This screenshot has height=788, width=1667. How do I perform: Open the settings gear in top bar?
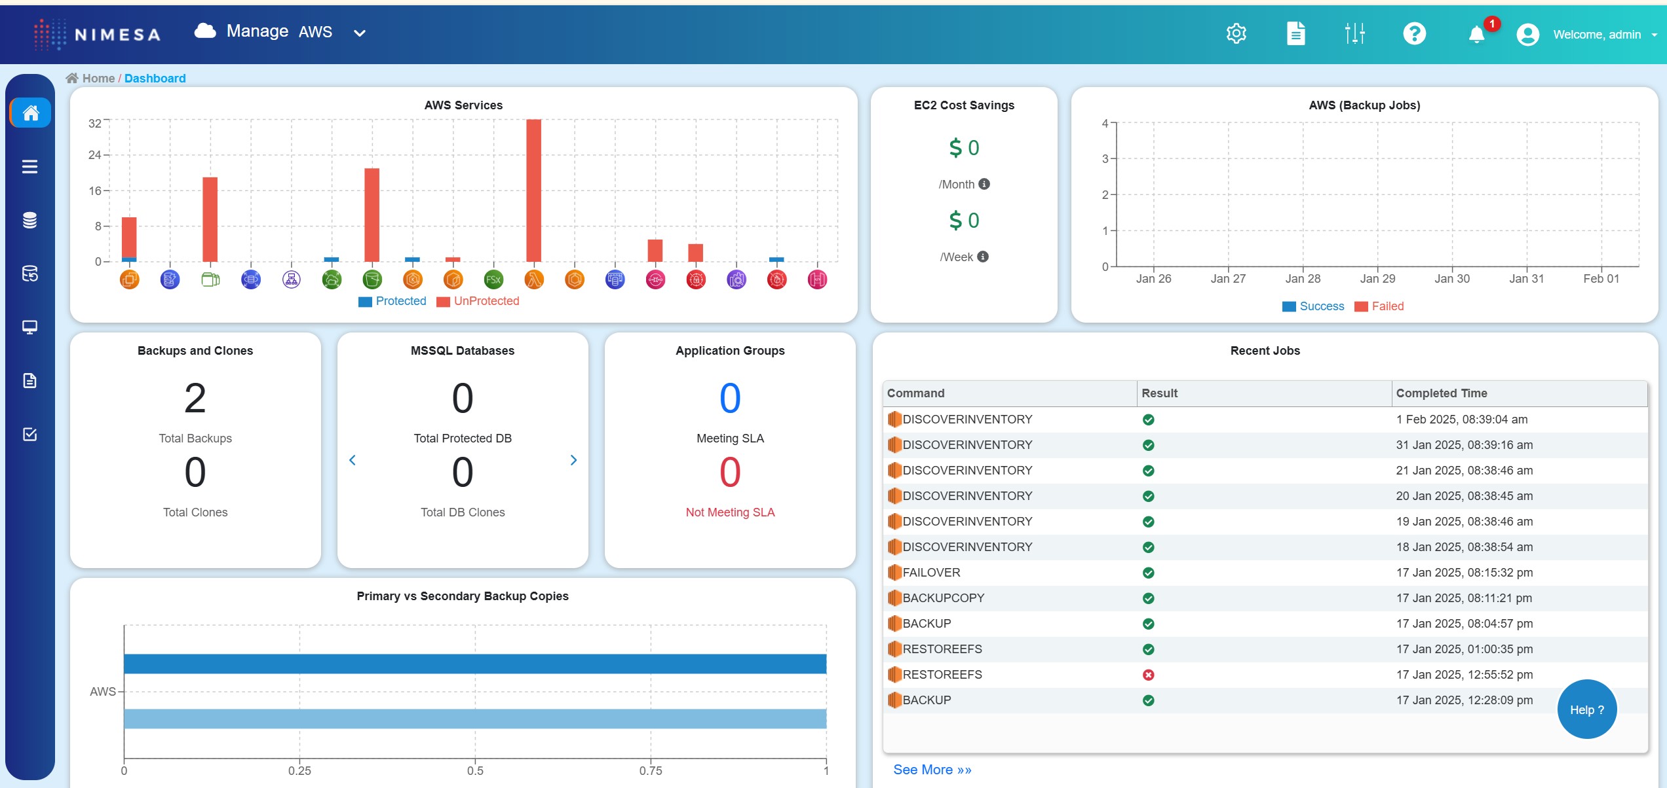[1236, 33]
